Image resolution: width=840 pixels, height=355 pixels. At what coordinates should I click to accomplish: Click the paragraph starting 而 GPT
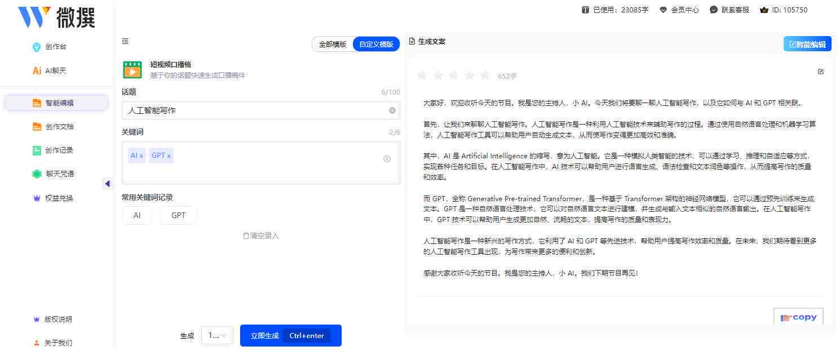tap(619, 209)
